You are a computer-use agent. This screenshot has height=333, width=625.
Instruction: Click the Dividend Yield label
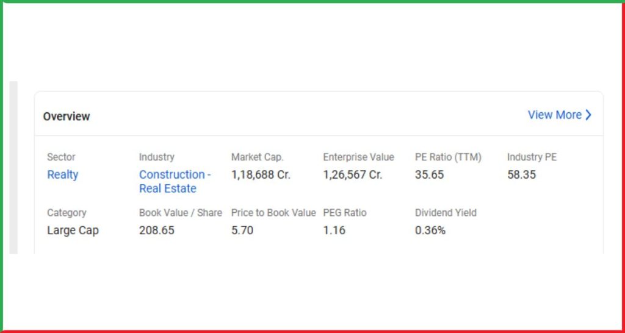click(446, 213)
